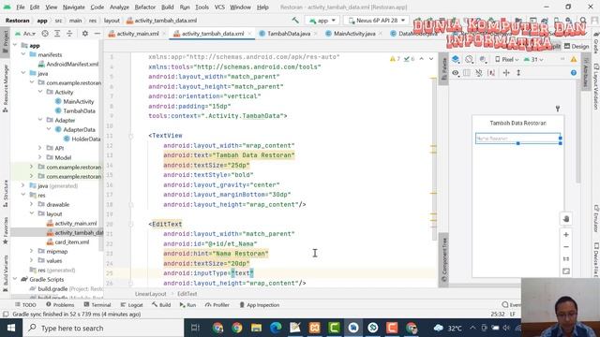Open the Resource Manager side tab
The image size is (600, 337).
[5, 88]
